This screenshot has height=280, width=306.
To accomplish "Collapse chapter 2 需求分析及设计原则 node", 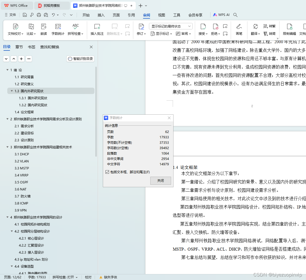I will pos(7,119).
